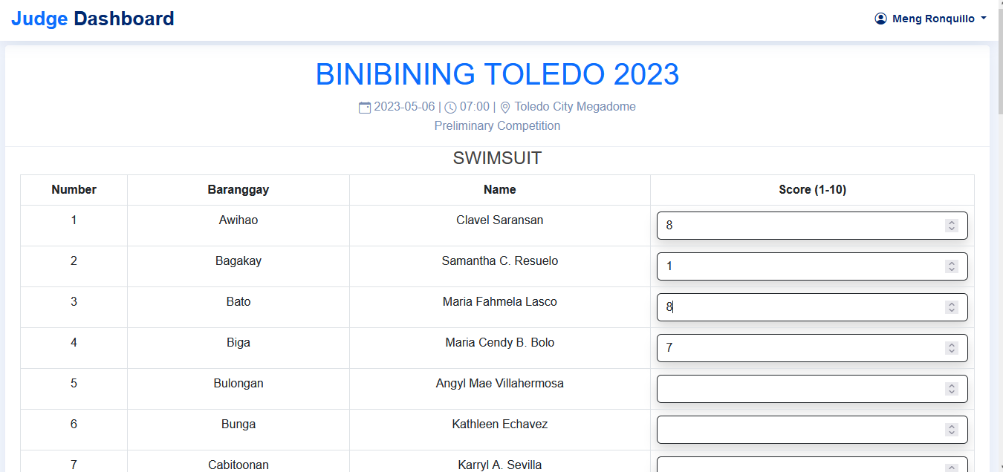Screen dimensions: 1003x472
Task: Click the Score (1-10) column header
Action: click(x=812, y=190)
